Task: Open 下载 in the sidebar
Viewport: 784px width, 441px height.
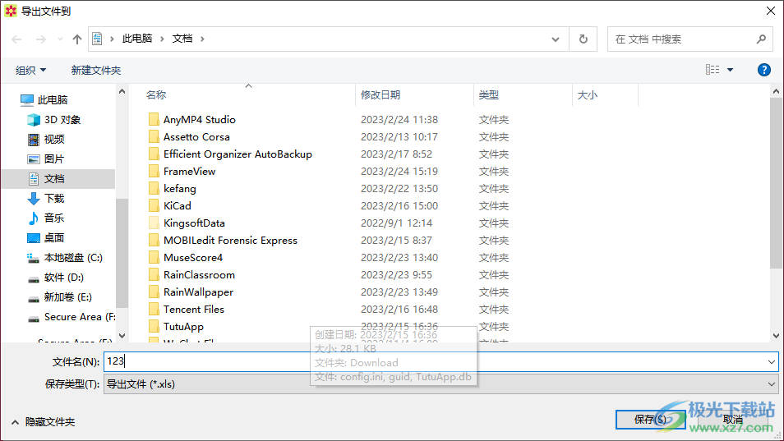Action: pos(46,199)
